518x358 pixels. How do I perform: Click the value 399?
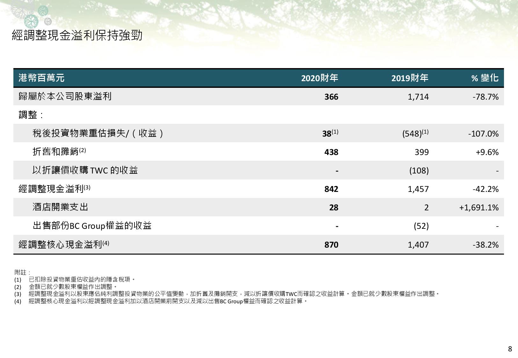pos(422,152)
